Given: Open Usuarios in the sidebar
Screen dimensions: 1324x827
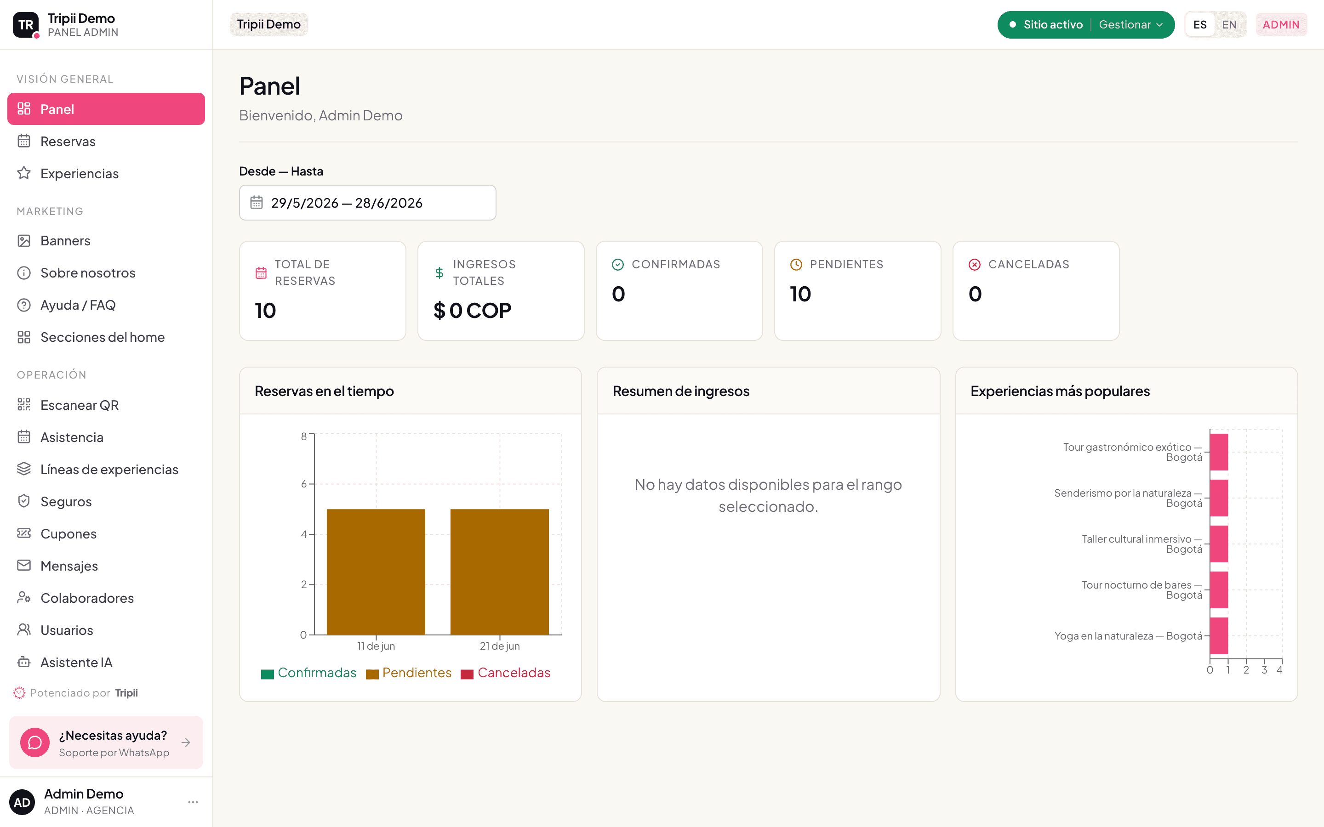Looking at the screenshot, I should 106,630.
